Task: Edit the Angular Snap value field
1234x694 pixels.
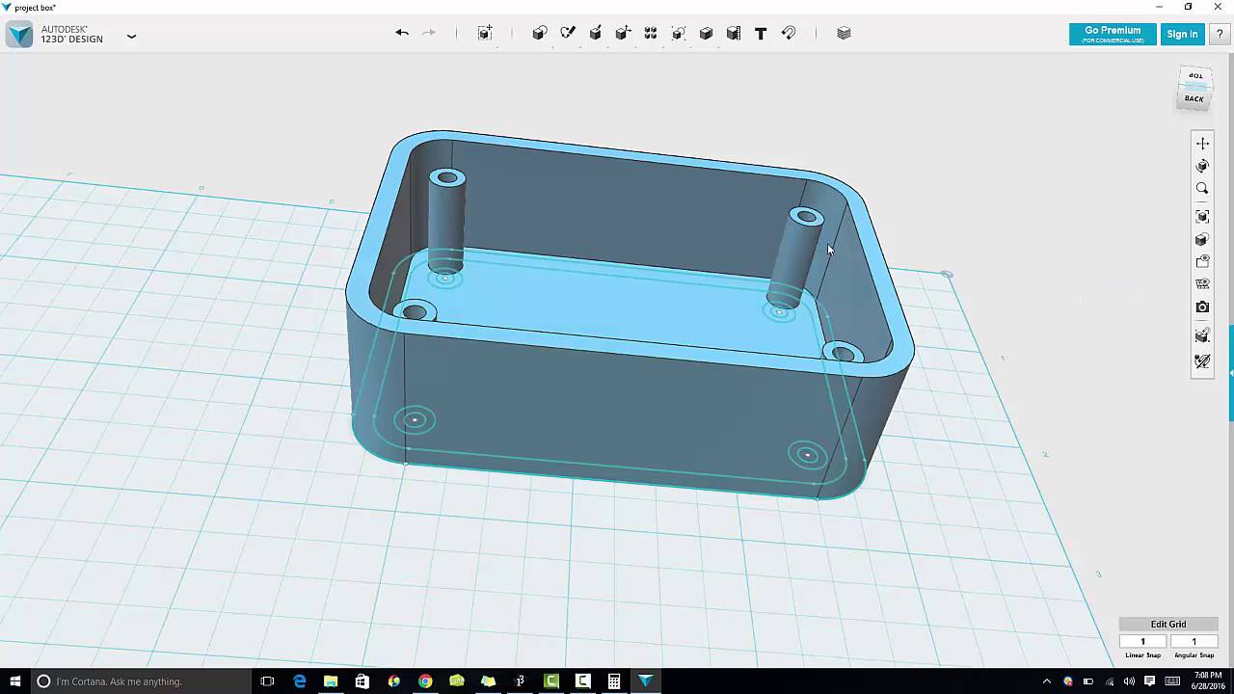Action: point(1194,641)
